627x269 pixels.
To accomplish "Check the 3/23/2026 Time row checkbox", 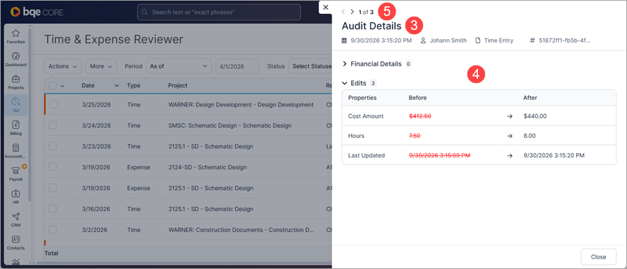I will coord(53,146).
